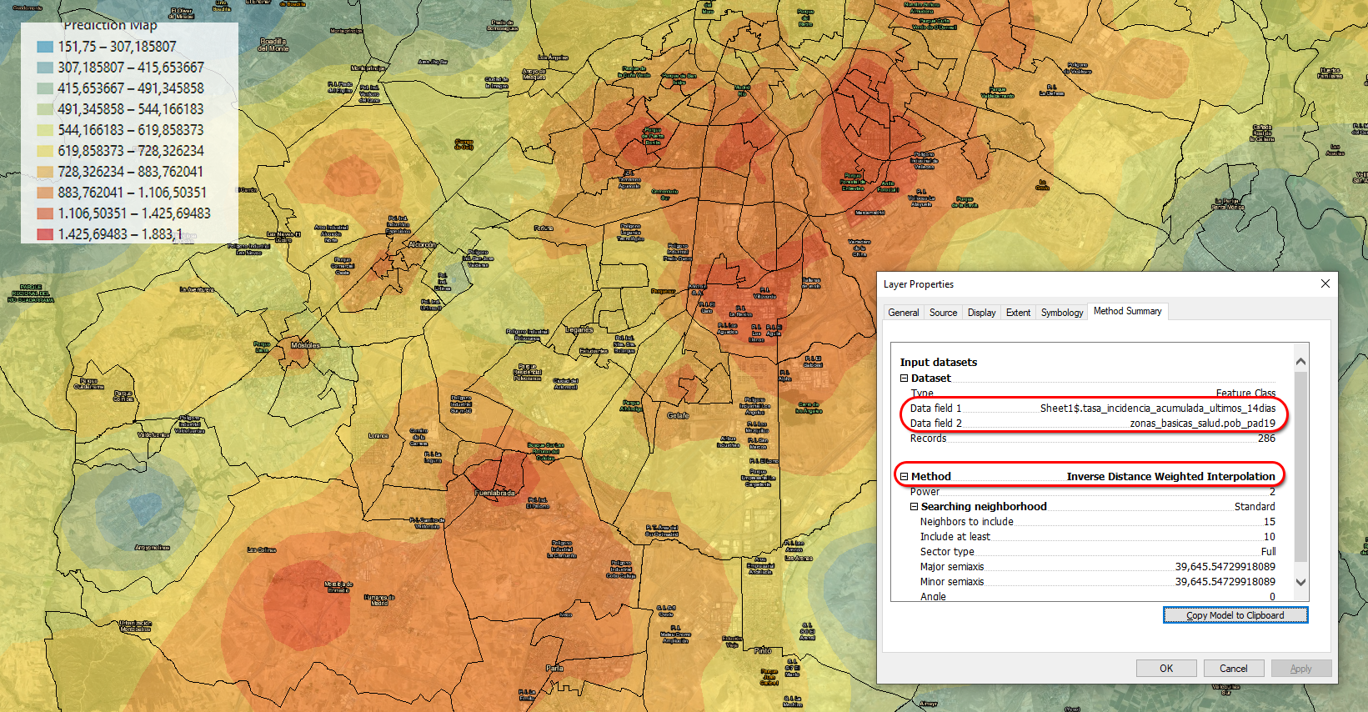Click the Method Summary tab
1368x712 pixels.
(x=1127, y=311)
